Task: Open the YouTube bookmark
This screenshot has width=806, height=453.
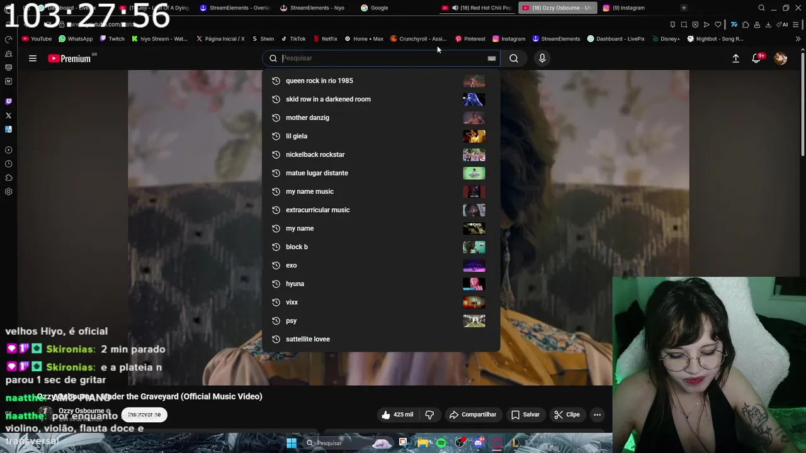Action: tap(37, 38)
